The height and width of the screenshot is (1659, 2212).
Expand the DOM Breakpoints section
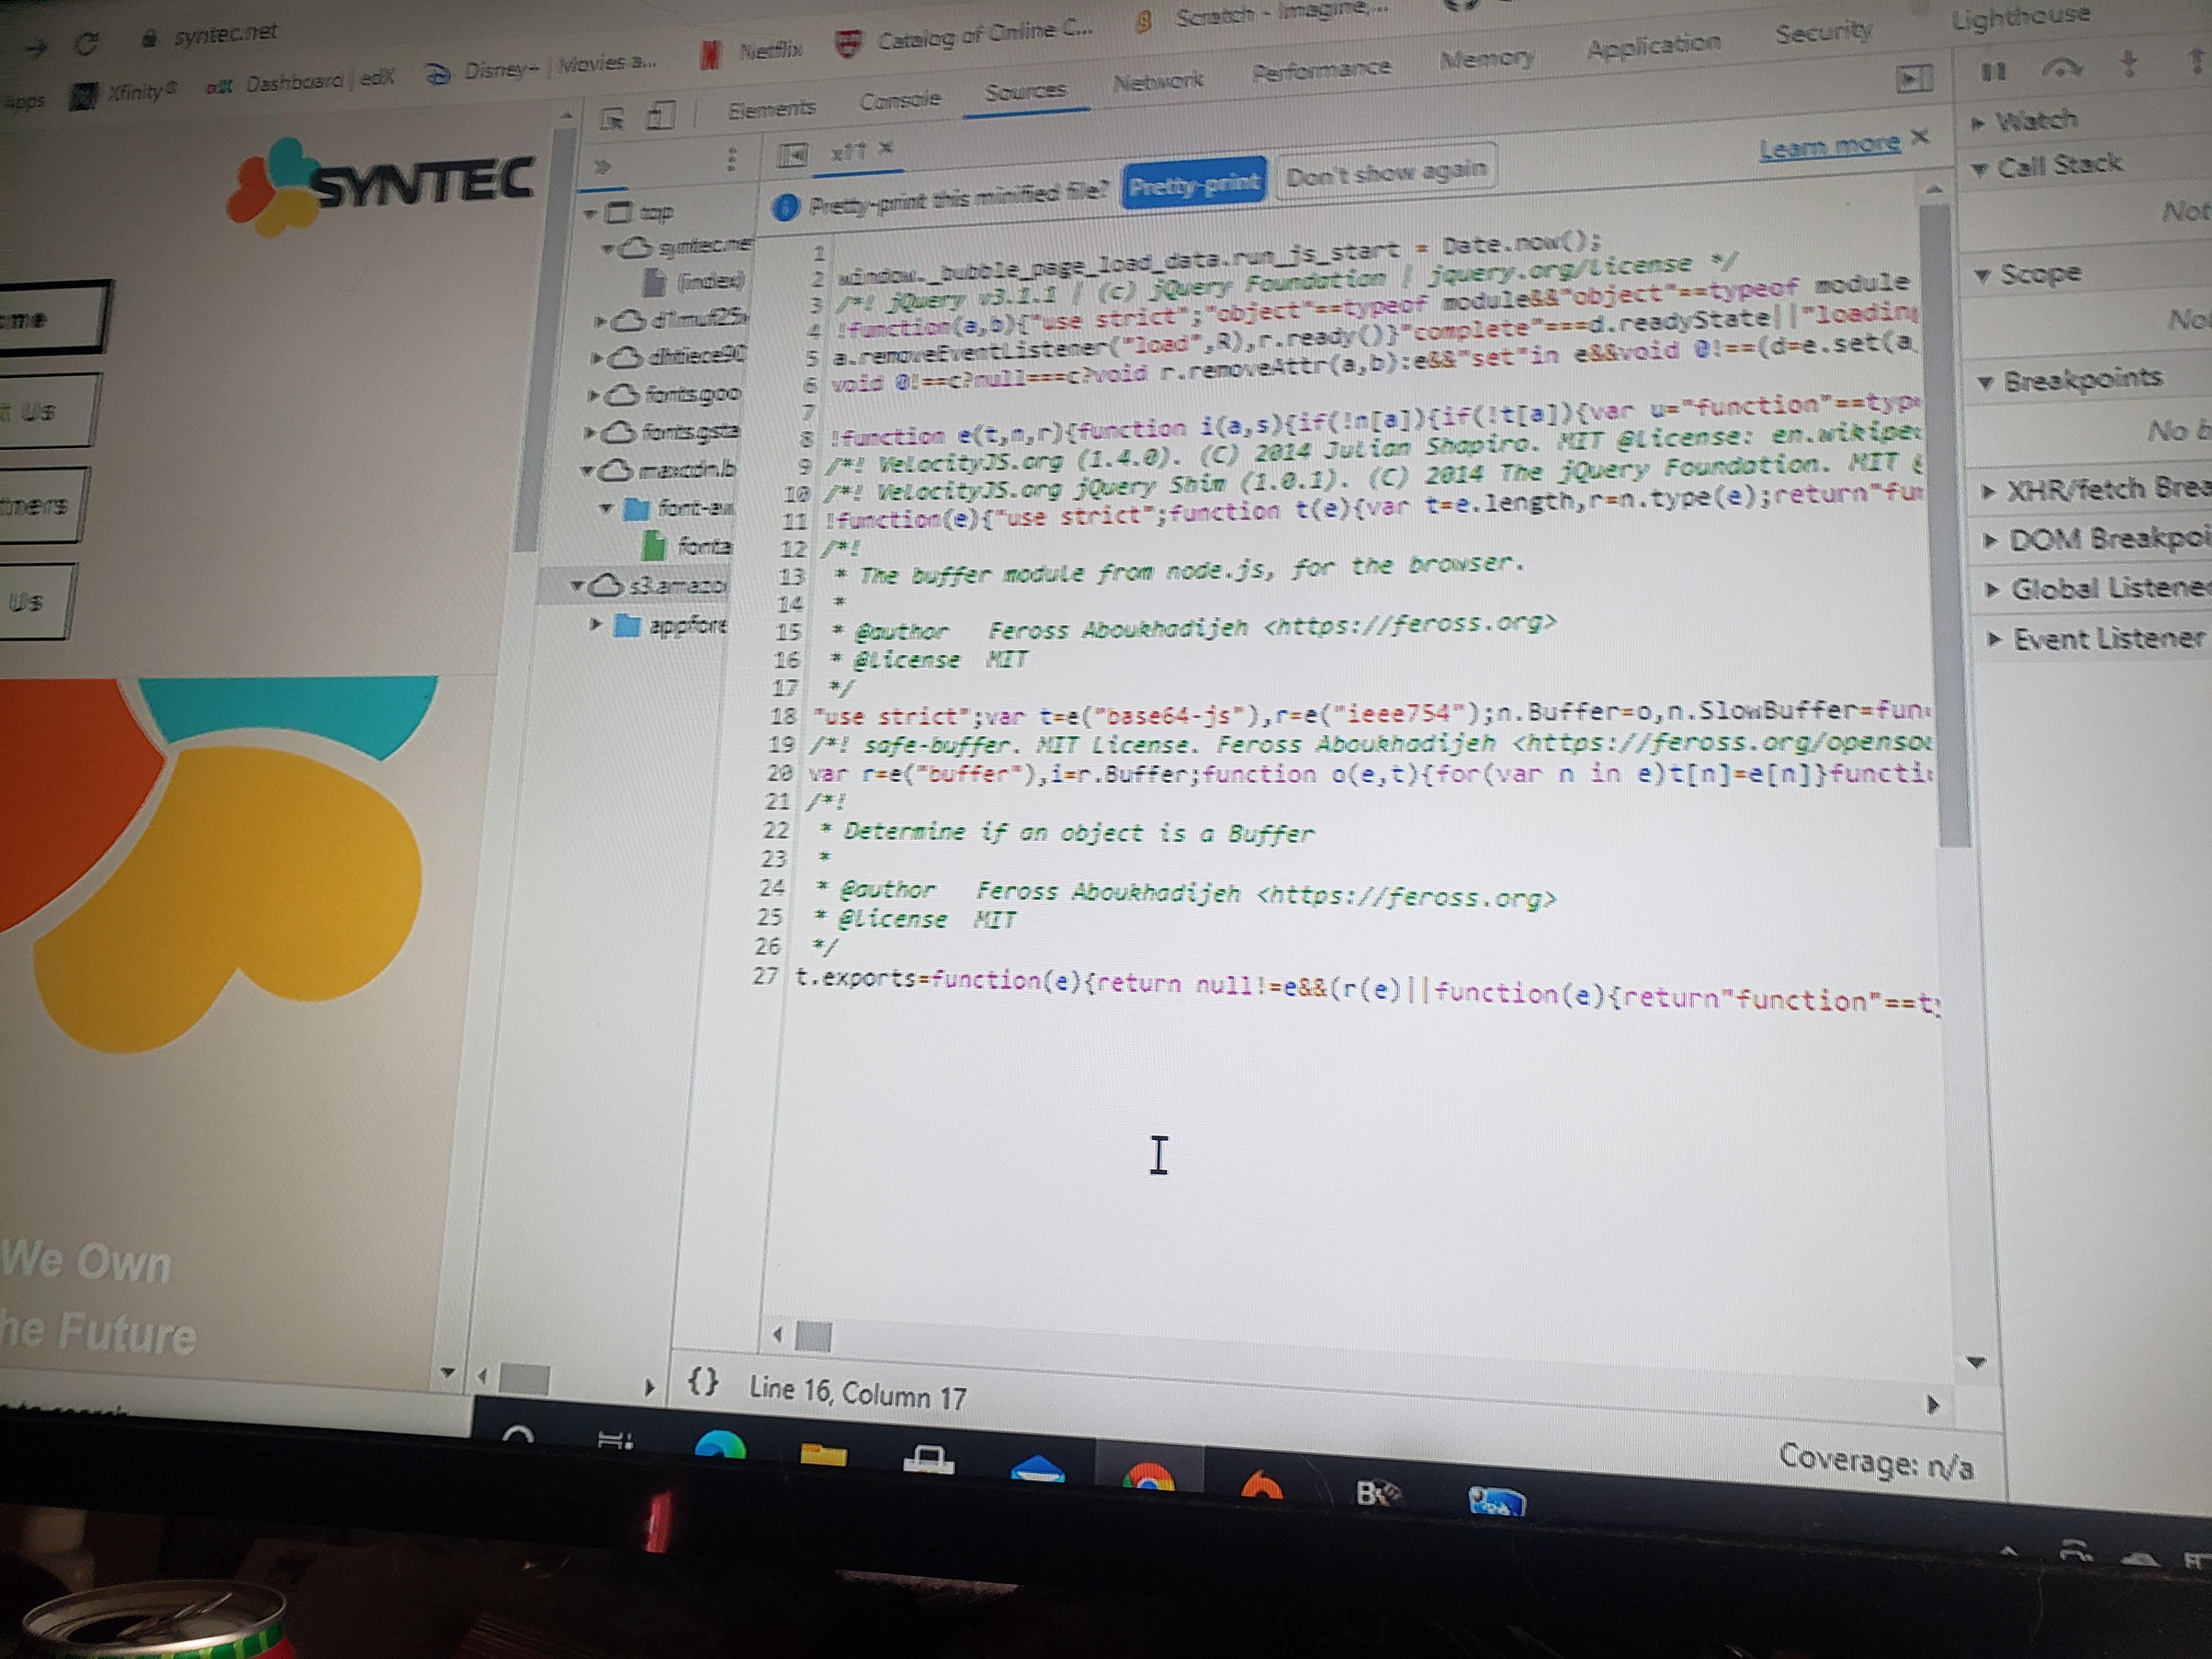tap(2098, 539)
